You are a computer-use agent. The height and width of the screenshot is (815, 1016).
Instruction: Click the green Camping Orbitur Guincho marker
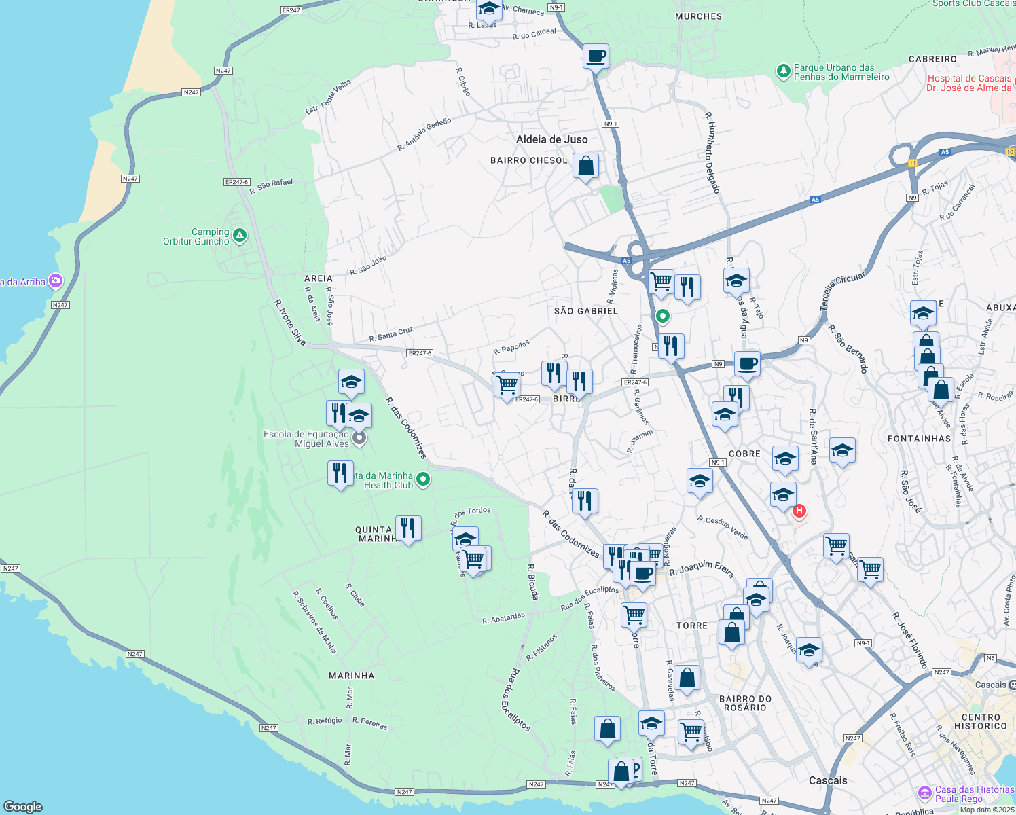tap(238, 236)
